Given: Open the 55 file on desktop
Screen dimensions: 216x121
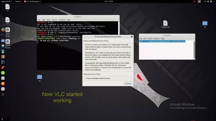Looking at the screenshot, I should (x=7, y=7).
